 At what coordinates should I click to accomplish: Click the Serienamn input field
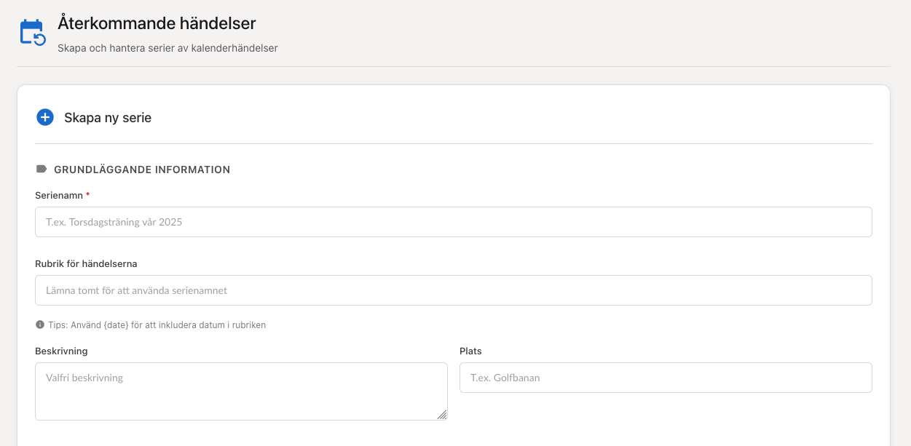coord(453,222)
